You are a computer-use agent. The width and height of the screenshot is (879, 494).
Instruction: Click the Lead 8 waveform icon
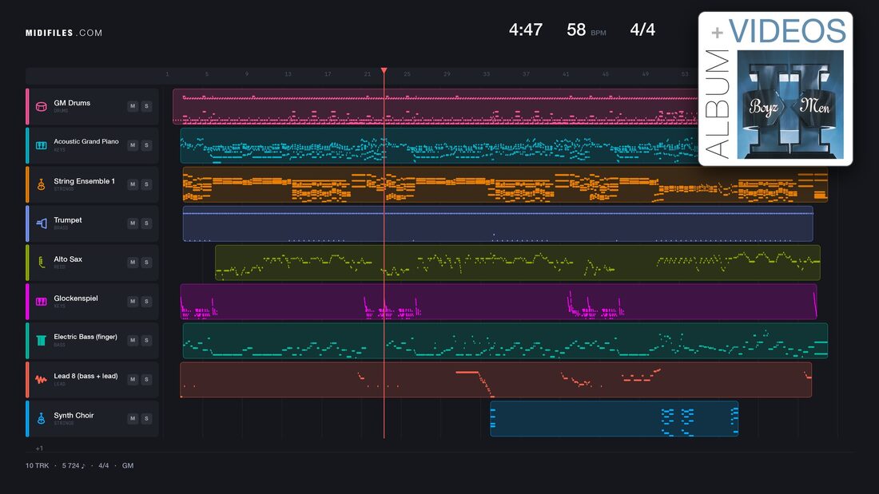[x=41, y=379]
